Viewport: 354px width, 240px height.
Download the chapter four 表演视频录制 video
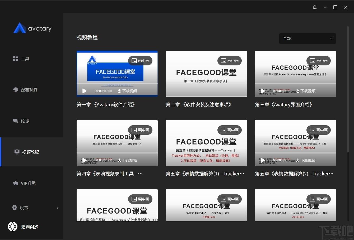(x=127, y=160)
